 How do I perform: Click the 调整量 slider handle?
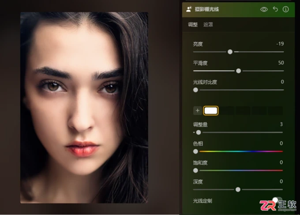199,132
